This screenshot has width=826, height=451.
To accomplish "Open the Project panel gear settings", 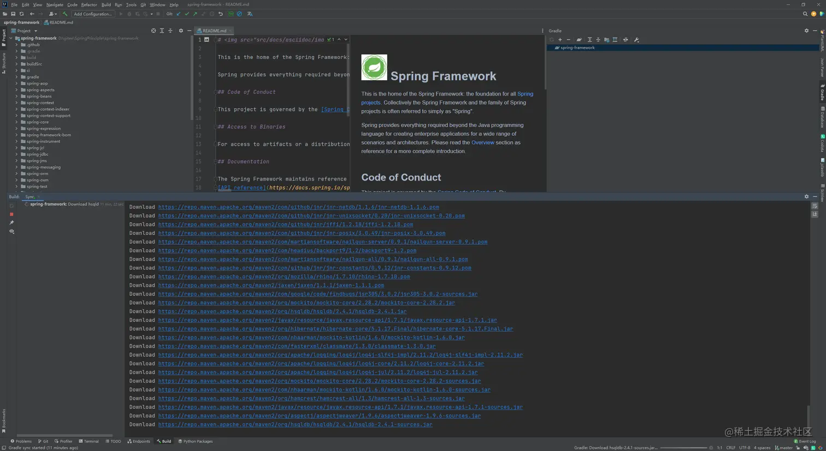I will [x=181, y=31].
